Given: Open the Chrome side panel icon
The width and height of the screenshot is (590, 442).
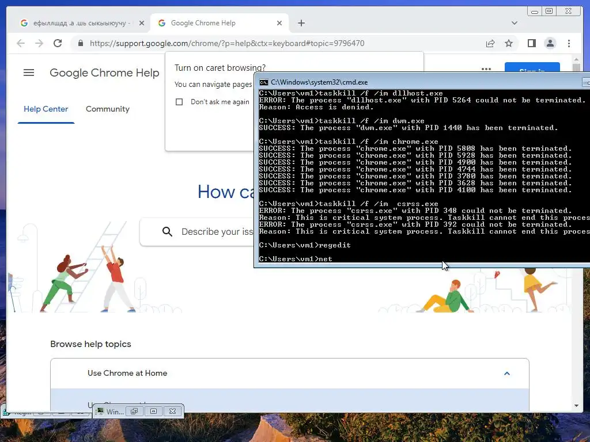Looking at the screenshot, I should click(532, 43).
